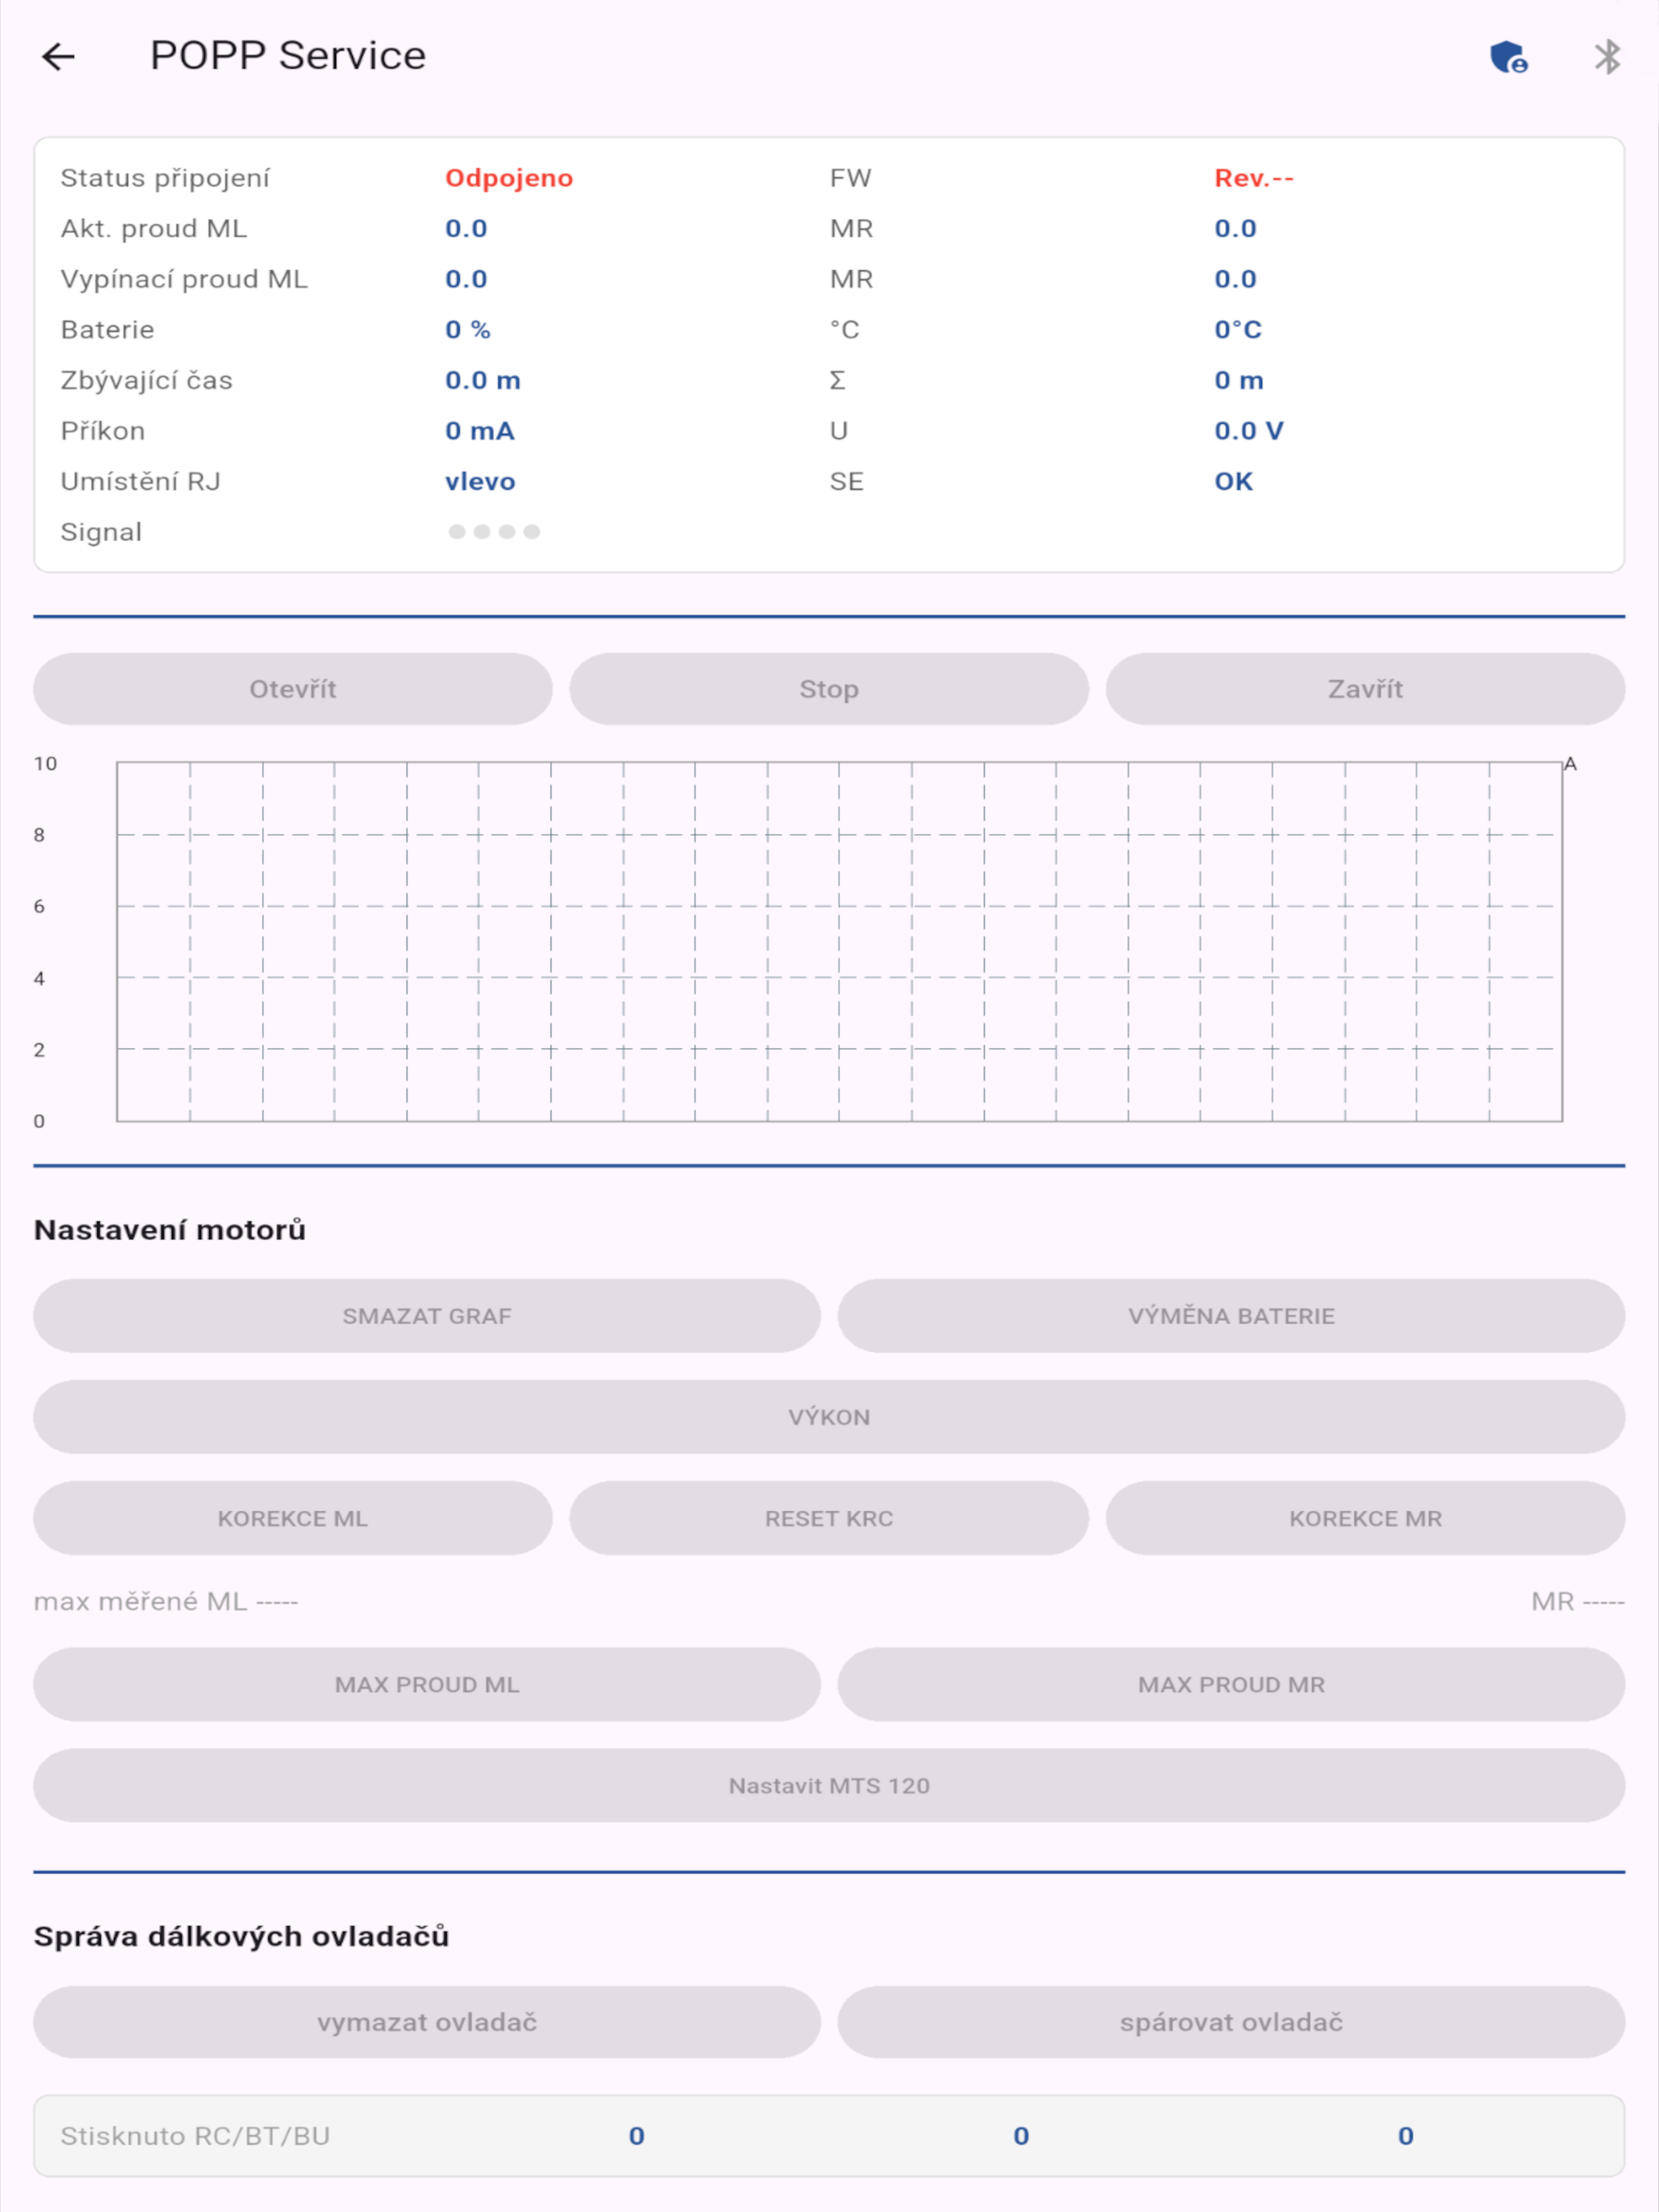Click the 0°C temperature value
The image size is (1659, 2212).
pyautogui.click(x=1238, y=330)
